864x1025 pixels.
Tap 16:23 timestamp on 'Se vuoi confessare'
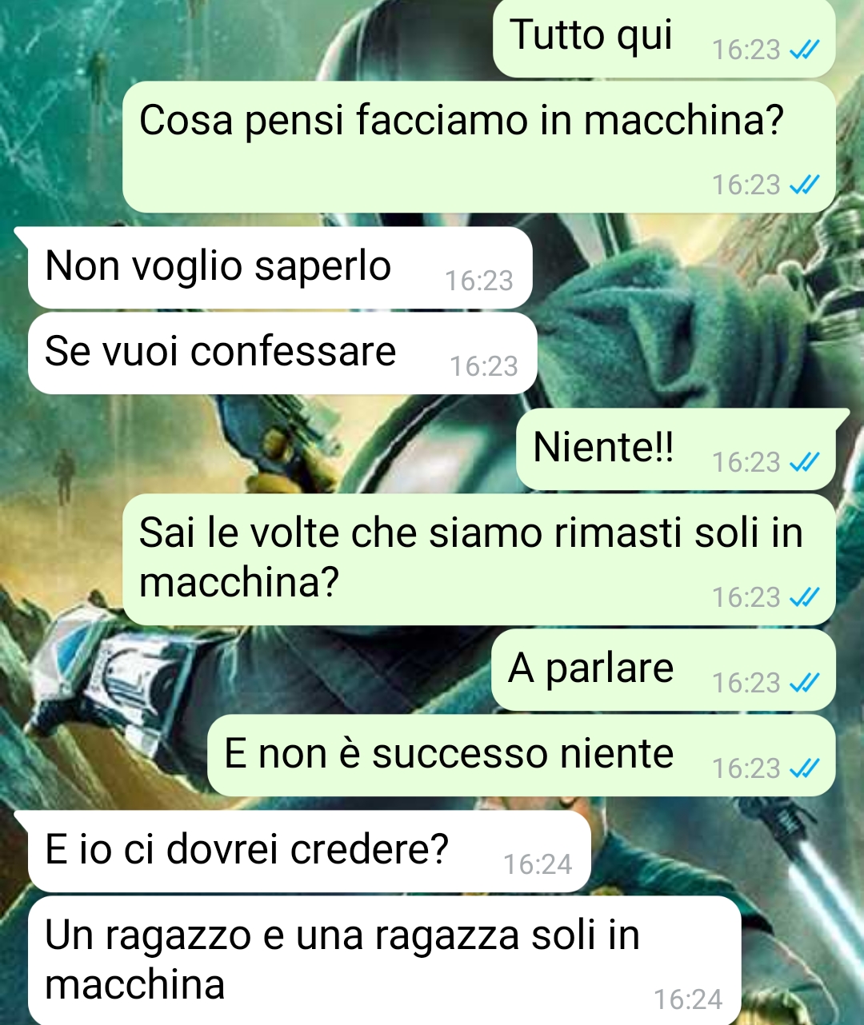(484, 366)
